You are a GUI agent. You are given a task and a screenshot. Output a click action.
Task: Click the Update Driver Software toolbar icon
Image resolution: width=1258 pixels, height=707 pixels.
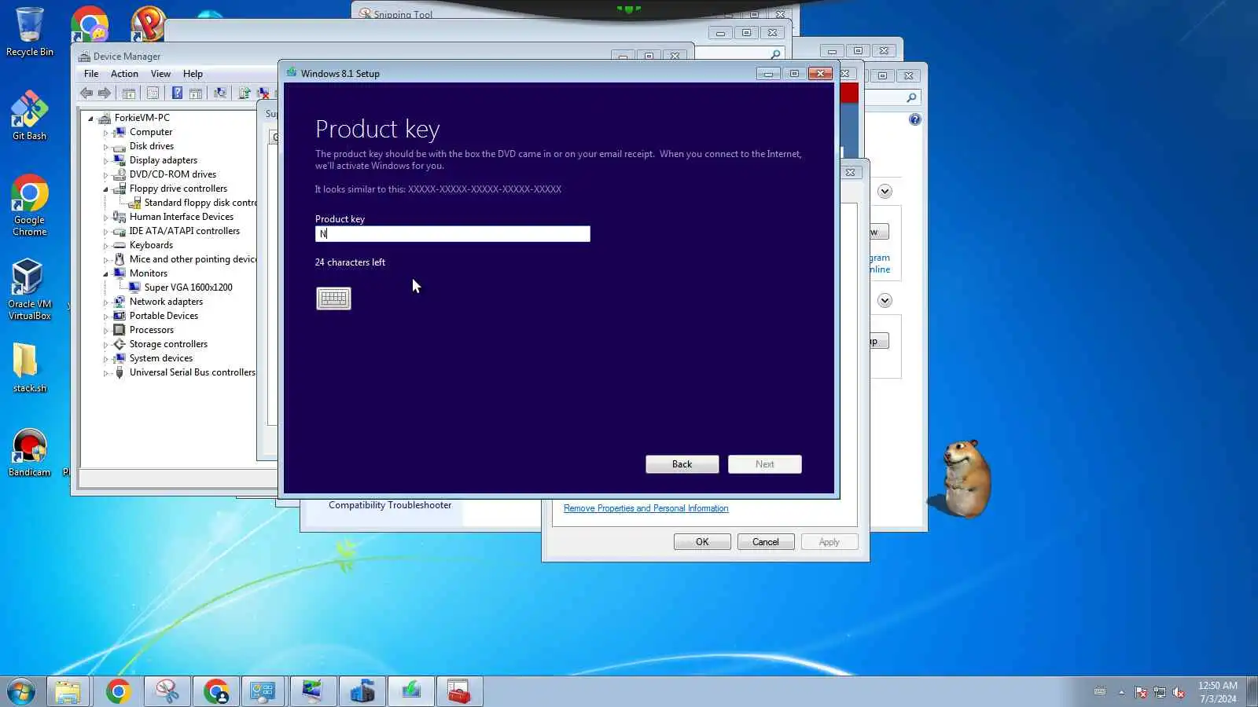coord(245,93)
